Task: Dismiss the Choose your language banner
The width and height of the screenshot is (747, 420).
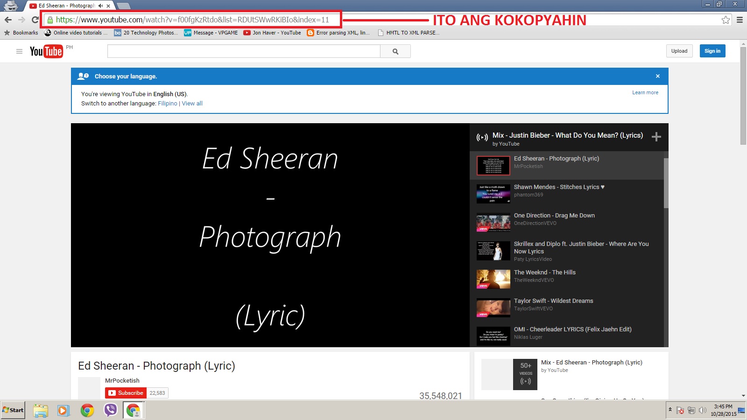Action: tap(657, 76)
